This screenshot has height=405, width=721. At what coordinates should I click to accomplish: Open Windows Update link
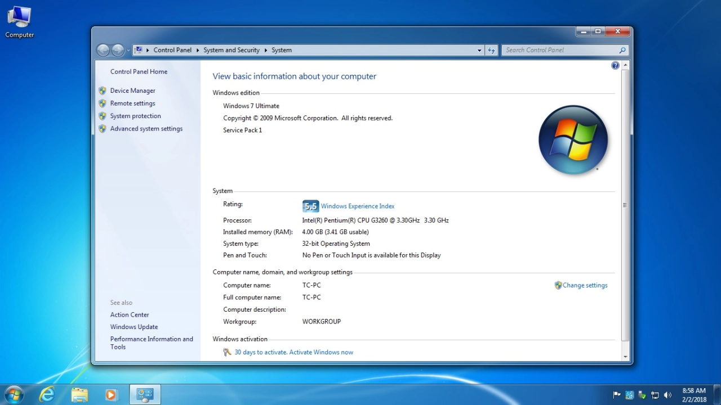click(134, 327)
